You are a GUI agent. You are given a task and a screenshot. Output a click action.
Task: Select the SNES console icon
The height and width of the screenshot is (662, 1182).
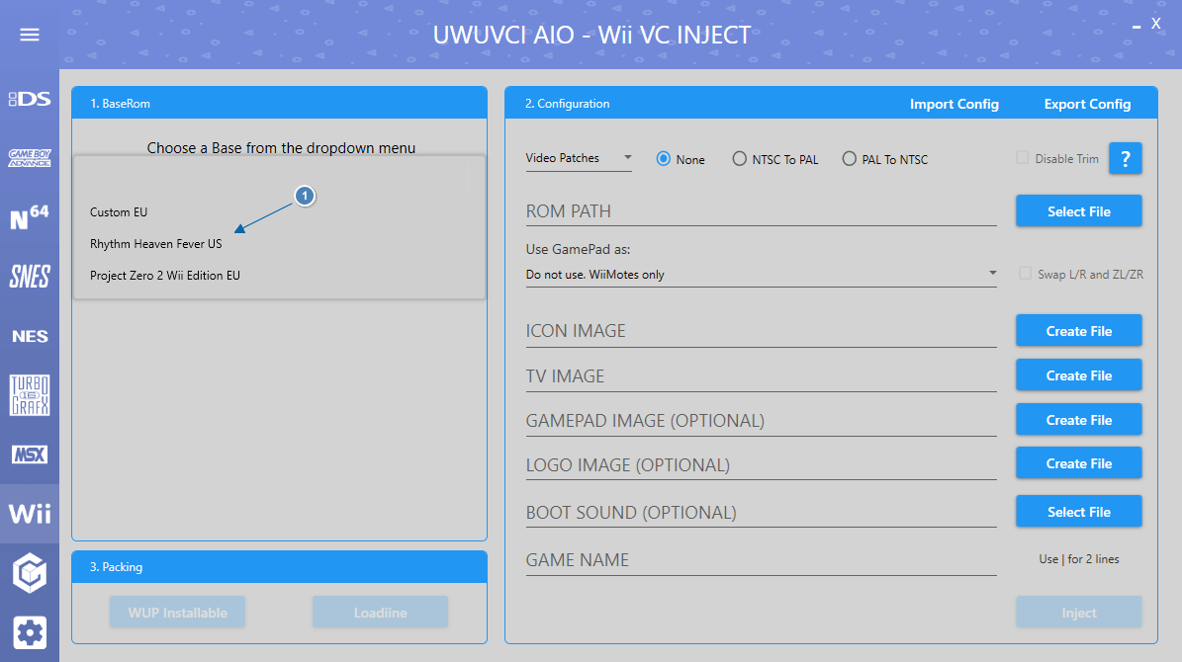30,277
